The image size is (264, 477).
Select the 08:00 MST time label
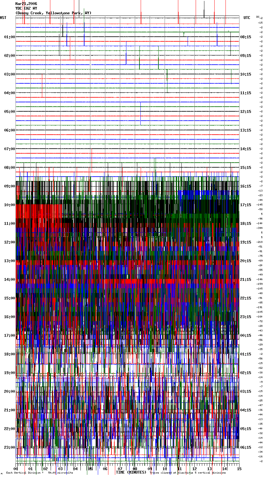[10, 168]
